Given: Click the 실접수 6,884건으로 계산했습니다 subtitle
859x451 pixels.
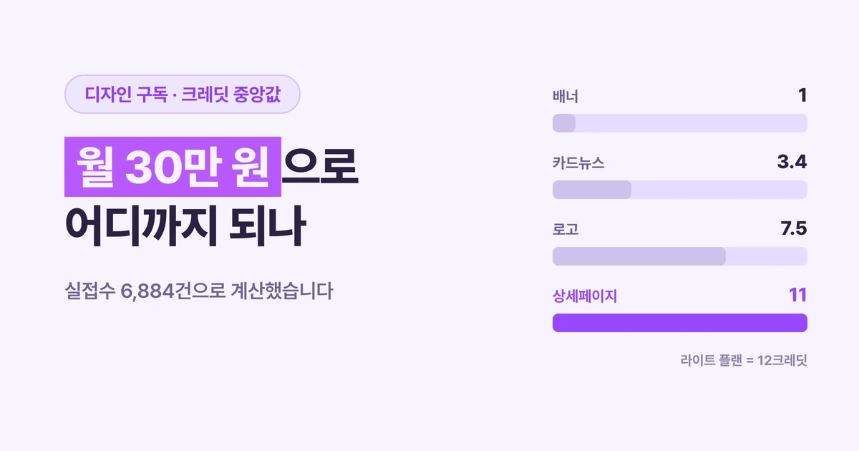Looking at the screenshot, I should pos(199,292).
